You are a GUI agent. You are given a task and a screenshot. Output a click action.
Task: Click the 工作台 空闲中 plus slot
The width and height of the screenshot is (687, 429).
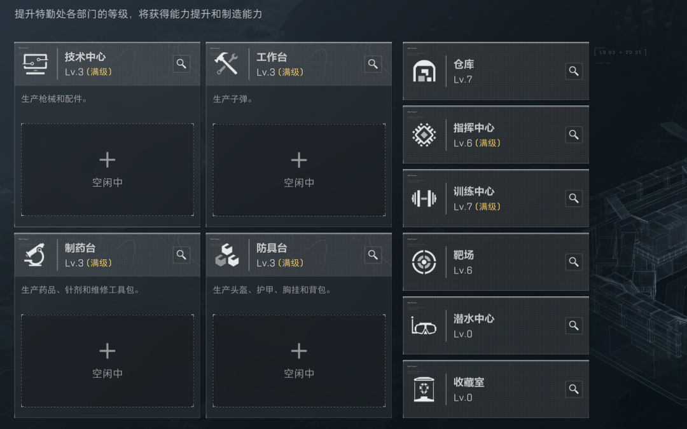pyautogui.click(x=299, y=170)
